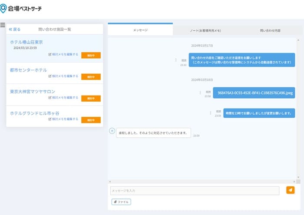Viewport: 304px width, 215px height.
Task: Select the メッセージ tab
Action: tap(140, 30)
